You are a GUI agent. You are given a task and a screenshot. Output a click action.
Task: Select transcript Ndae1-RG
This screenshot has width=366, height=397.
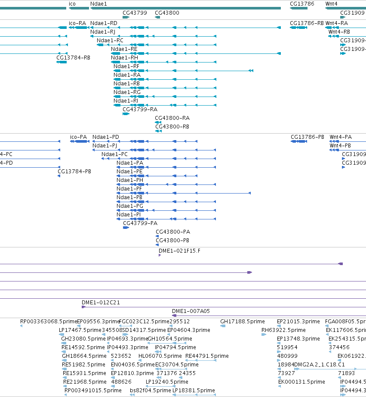[x=127, y=92]
